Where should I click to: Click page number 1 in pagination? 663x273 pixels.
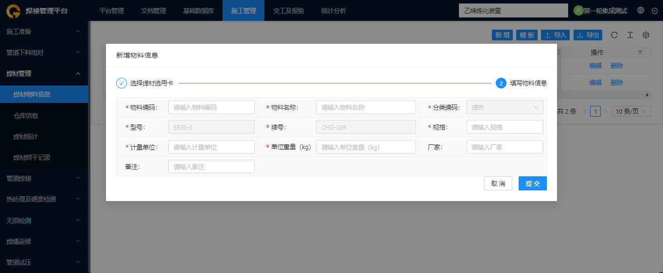pyautogui.click(x=595, y=112)
